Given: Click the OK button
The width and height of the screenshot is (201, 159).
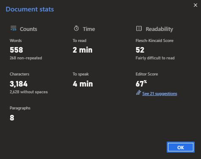Looking at the screenshot, I should 181,147.
